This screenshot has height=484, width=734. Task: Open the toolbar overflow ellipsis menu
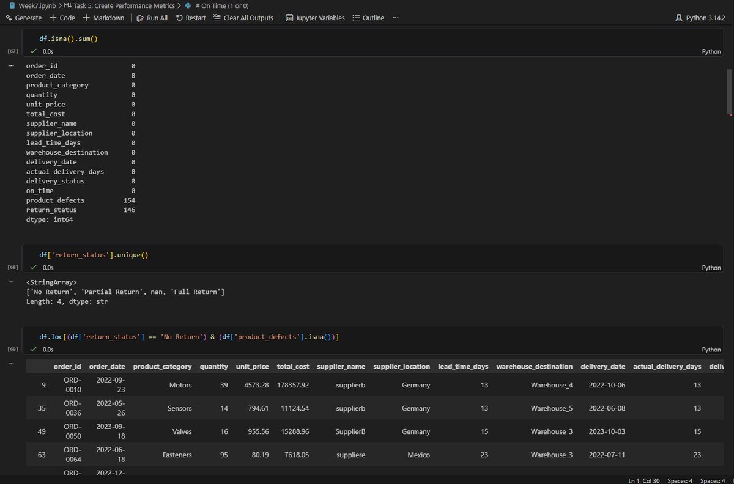(x=396, y=18)
